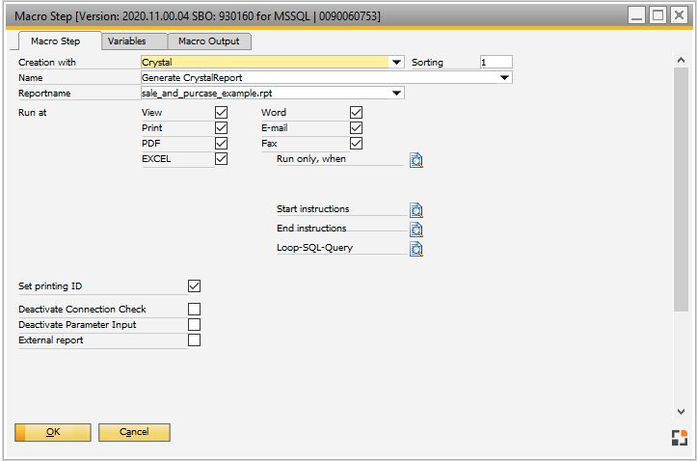
Task: Open the Name dropdown list
Action: (x=505, y=78)
